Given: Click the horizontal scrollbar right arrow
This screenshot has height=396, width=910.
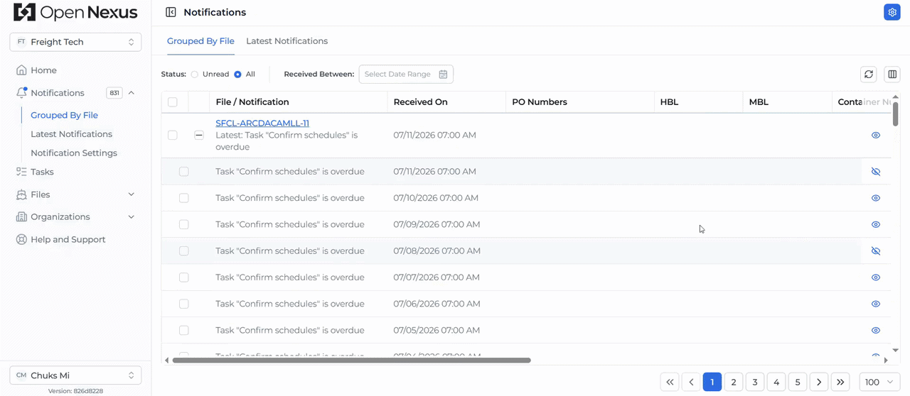Looking at the screenshot, I should click(x=886, y=361).
